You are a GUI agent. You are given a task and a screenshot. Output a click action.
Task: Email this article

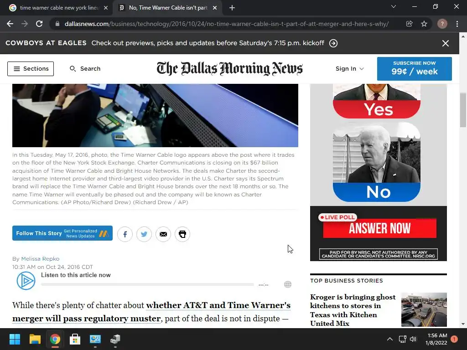(163, 234)
